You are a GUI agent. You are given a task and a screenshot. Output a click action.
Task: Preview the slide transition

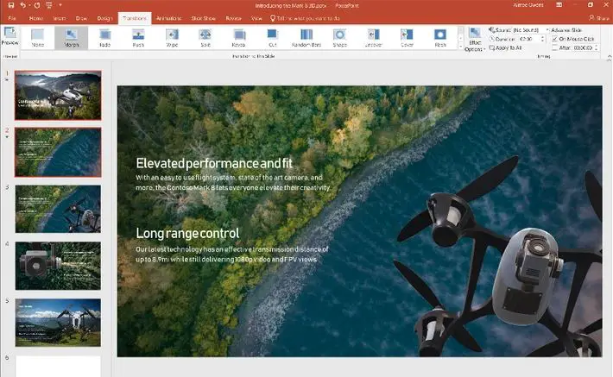9,36
